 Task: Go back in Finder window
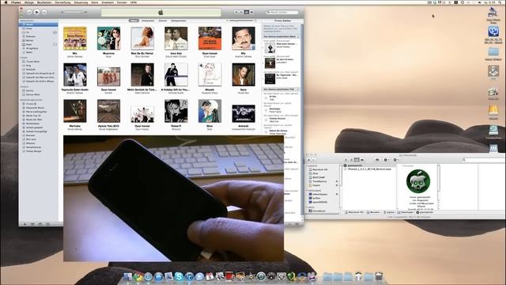(x=308, y=160)
